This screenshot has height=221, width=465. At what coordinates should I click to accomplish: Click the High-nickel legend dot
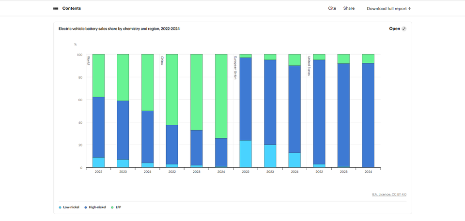(86, 207)
